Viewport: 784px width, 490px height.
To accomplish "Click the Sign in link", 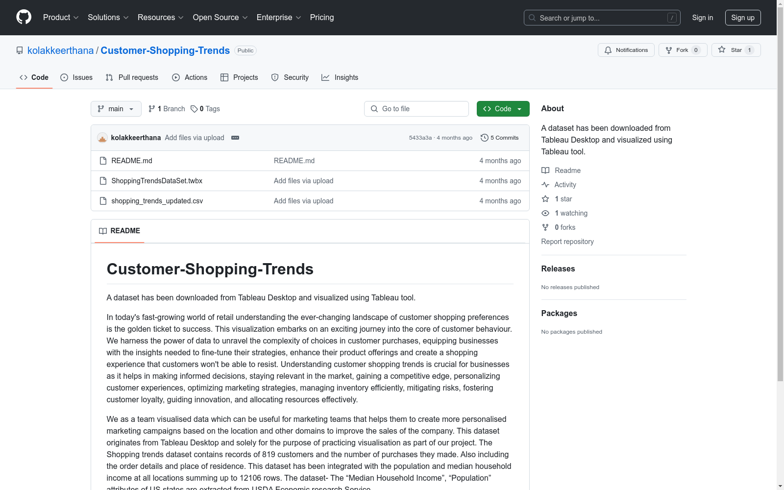I will (703, 18).
